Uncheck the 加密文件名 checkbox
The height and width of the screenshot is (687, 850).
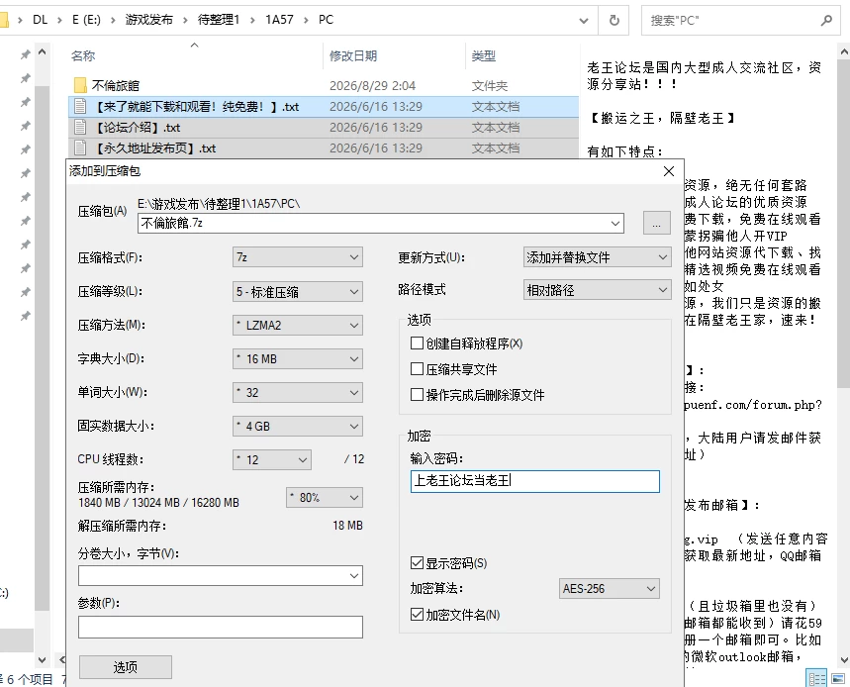(x=417, y=615)
